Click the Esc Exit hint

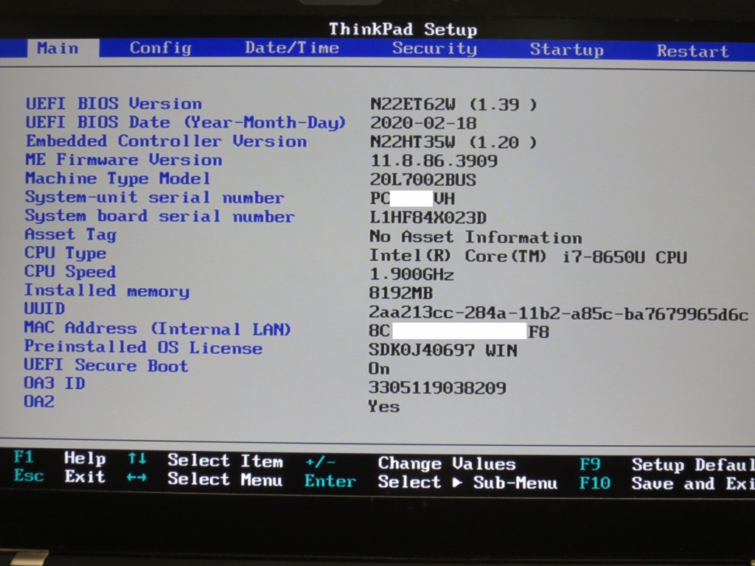point(60,477)
